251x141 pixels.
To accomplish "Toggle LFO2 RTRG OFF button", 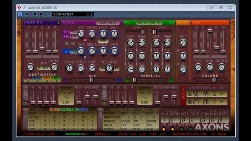I will [145, 93].
